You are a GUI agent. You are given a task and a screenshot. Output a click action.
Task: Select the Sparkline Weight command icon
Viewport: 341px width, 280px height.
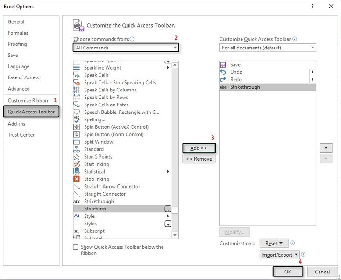(x=77, y=68)
